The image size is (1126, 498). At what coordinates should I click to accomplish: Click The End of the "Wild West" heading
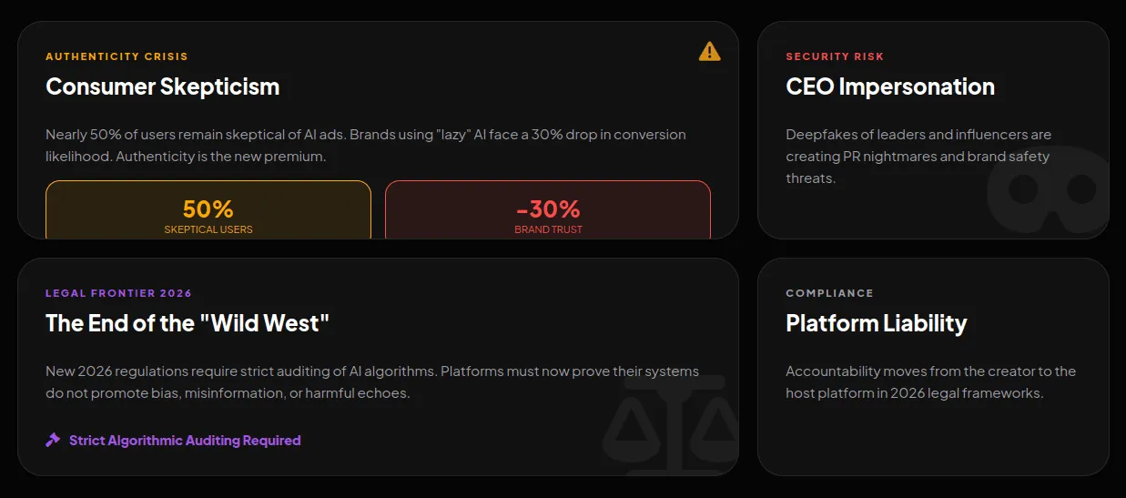[x=188, y=323]
